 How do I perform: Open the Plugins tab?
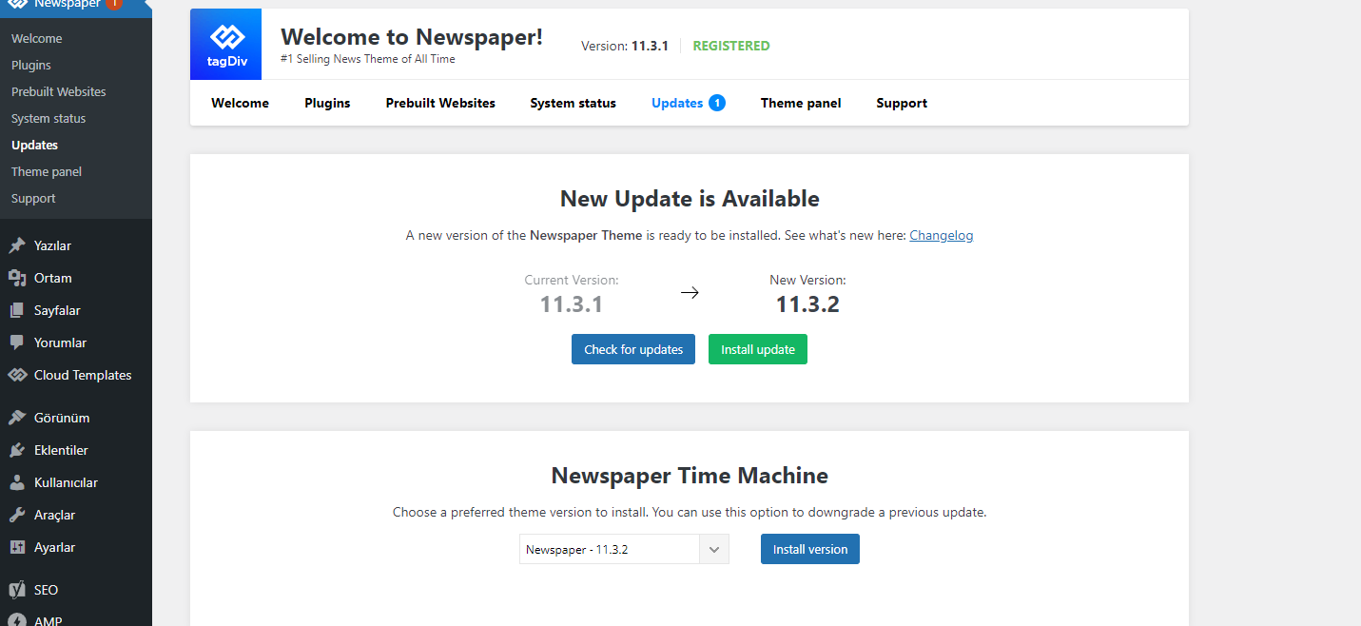pos(327,103)
